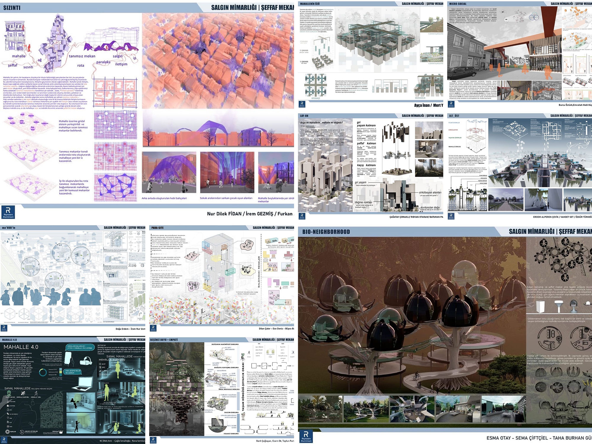Click the Reynaers Aluminium logo on SIZINTI poster
Screen dimensions: 592x444
coord(8,212)
